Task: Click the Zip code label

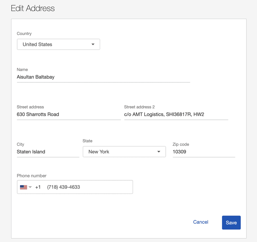Action: (x=181, y=144)
